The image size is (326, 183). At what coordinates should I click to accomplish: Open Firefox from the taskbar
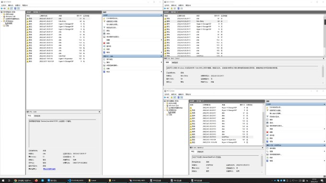tap(36, 181)
